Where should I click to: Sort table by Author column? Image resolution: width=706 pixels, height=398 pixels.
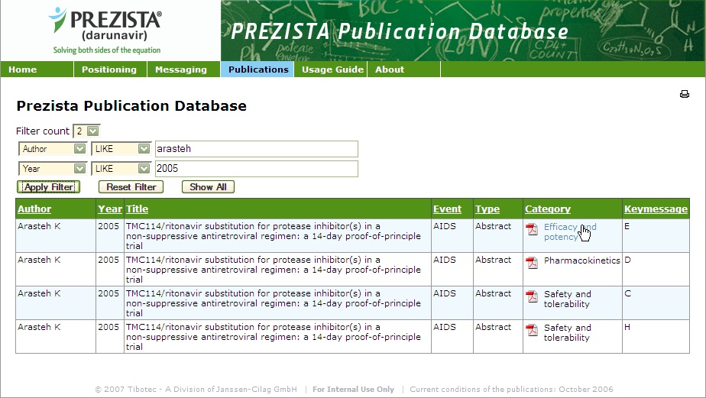tap(34, 209)
